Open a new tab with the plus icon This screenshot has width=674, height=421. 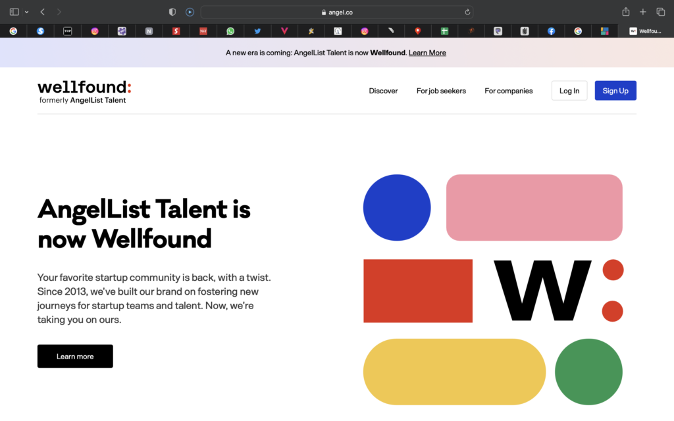642,12
